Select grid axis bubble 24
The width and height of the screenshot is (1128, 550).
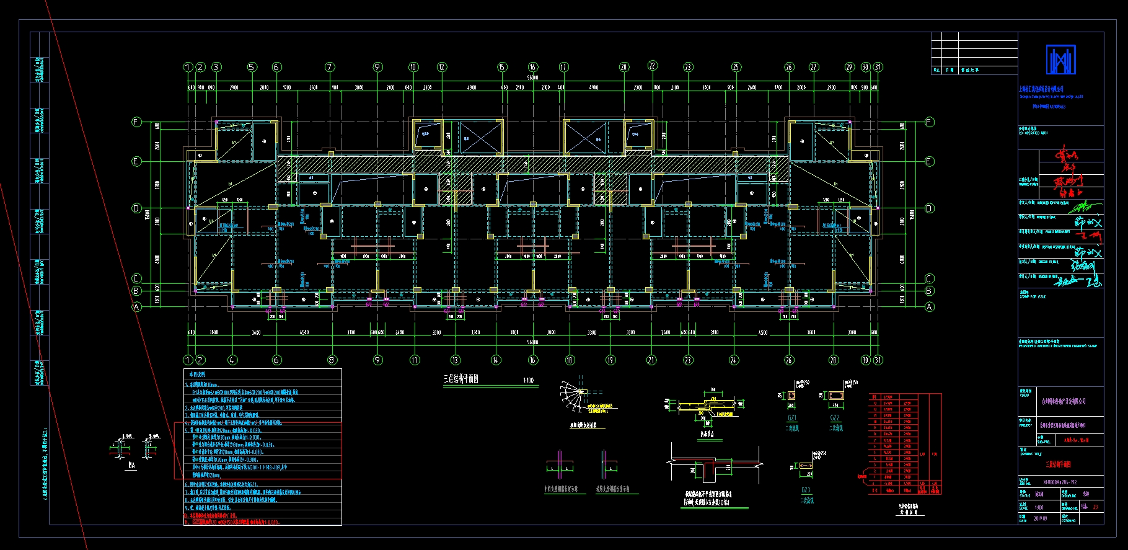click(x=734, y=360)
